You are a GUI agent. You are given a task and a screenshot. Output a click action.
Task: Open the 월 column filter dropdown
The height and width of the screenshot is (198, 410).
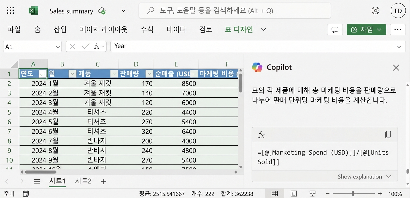coord(72,74)
